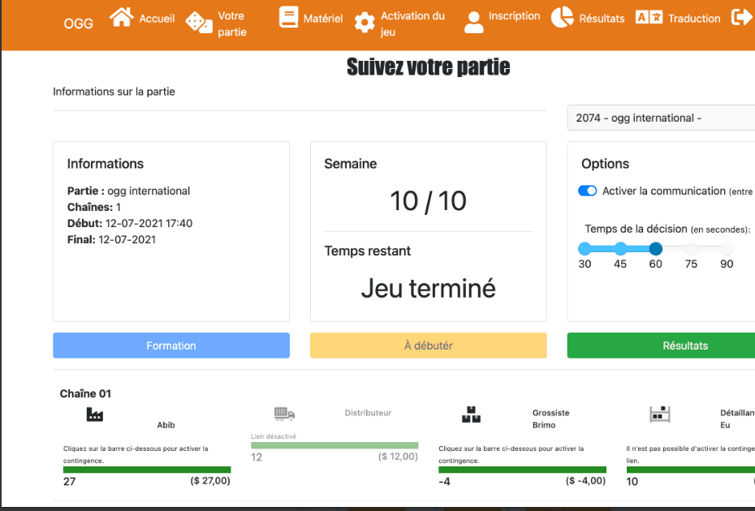The height and width of the screenshot is (511, 755).
Task: Click the Détaillant Eu shelf icon
Action: [x=660, y=414]
